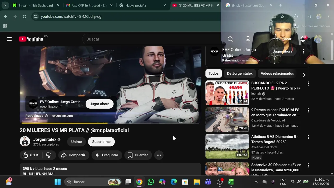Click the Preguntar button

click(107, 155)
